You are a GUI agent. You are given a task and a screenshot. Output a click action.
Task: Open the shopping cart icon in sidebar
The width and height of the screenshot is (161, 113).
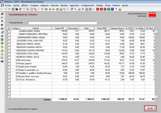pyautogui.click(x=2, y=25)
